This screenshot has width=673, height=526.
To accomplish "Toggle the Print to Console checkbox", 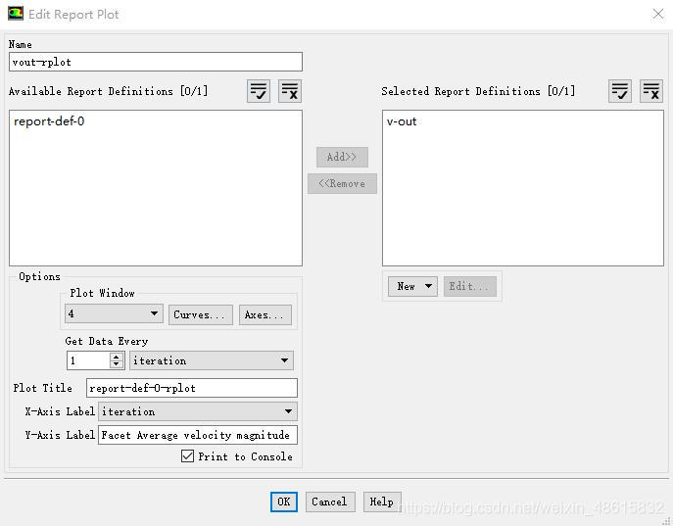I will pos(187,455).
